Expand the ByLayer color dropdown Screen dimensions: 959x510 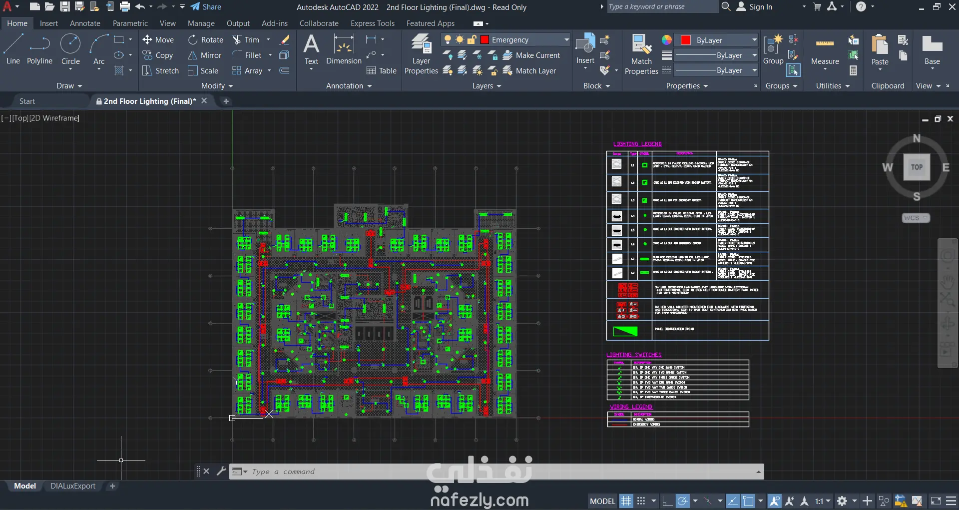click(754, 40)
